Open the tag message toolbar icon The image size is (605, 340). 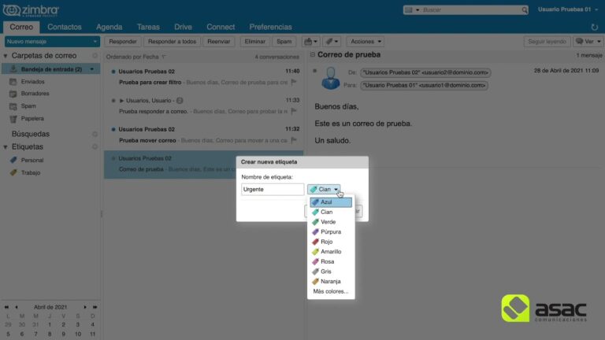click(332, 41)
